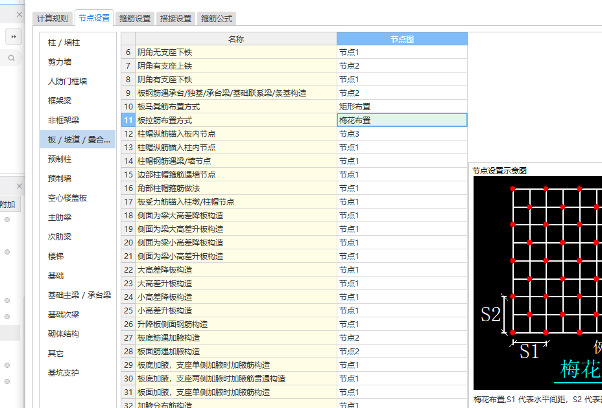Image resolution: width=602 pixels, height=408 pixels.
Task: Close the lower left panel with X
Action: (19, 187)
